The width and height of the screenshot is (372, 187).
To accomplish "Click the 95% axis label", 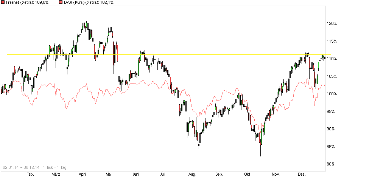I will (331, 111).
